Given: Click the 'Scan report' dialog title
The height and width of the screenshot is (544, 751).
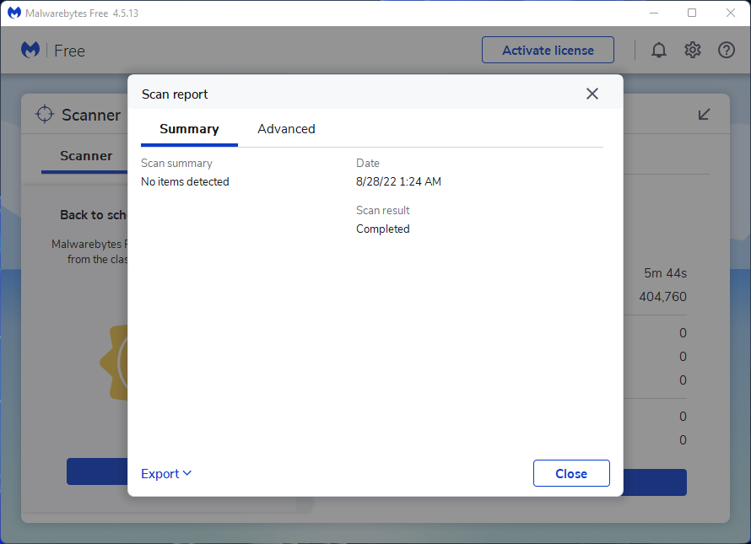Looking at the screenshot, I should 175,94.
